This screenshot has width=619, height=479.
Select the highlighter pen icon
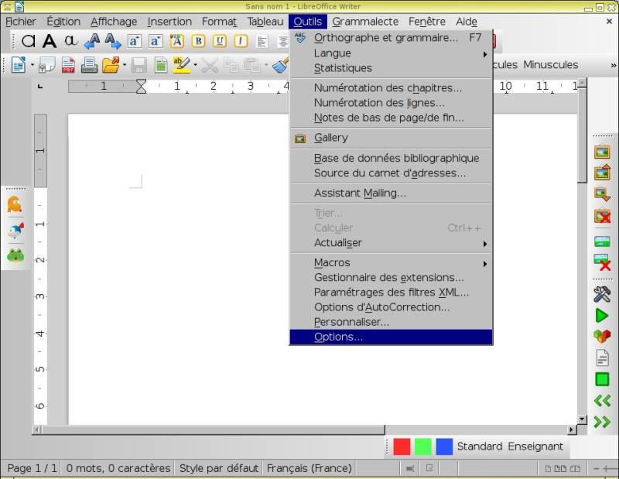[x=182, y=65]
